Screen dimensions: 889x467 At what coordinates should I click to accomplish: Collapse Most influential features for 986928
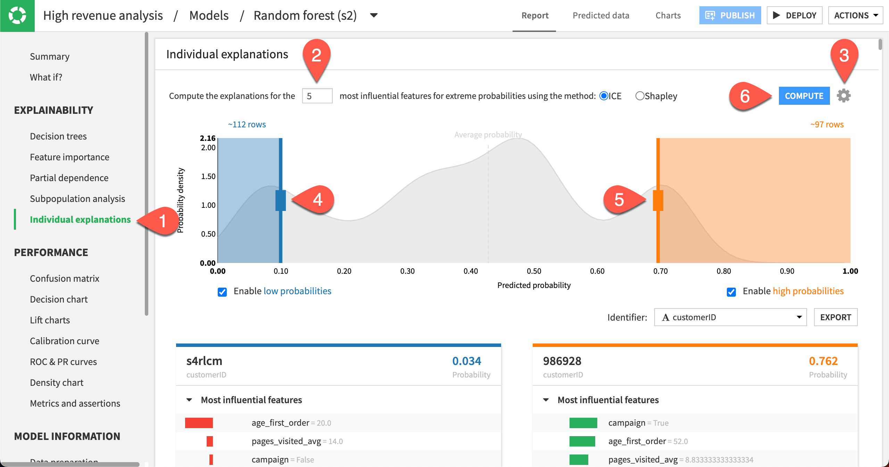tap(546, 400)
